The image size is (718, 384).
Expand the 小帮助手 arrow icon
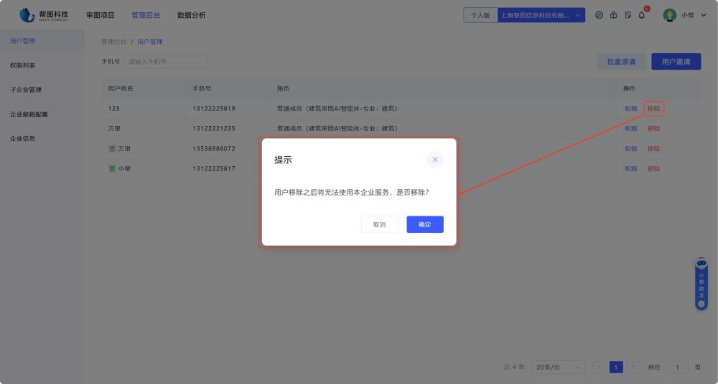click(701, 304)
